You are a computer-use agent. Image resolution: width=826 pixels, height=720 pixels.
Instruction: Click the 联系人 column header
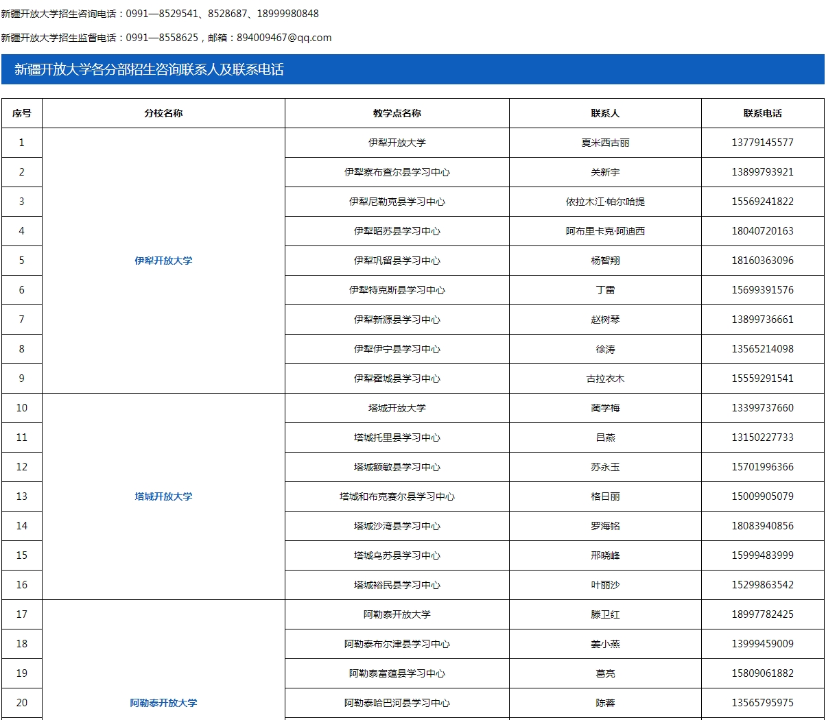pos(604,113)
